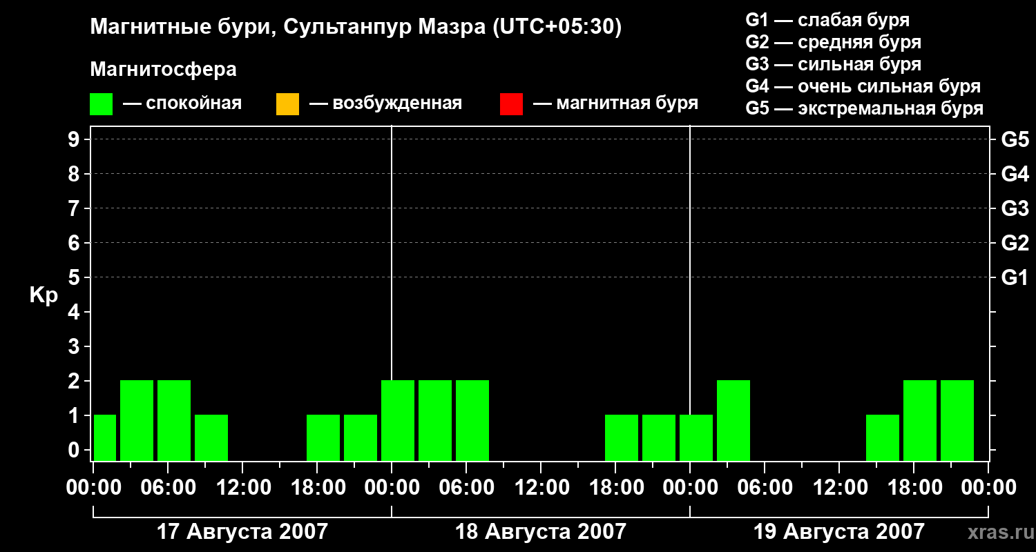The width and height of the screenshot is (1036, 552).
Task: Click the Kp 2 bar starting 00:00 on 18 August
Action: [398, 420]
